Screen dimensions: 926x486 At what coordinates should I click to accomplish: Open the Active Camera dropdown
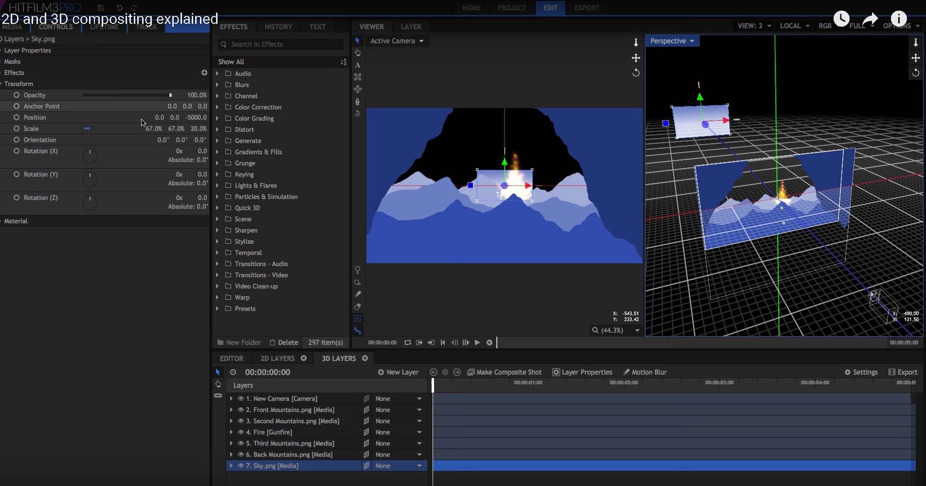[397, 41]
